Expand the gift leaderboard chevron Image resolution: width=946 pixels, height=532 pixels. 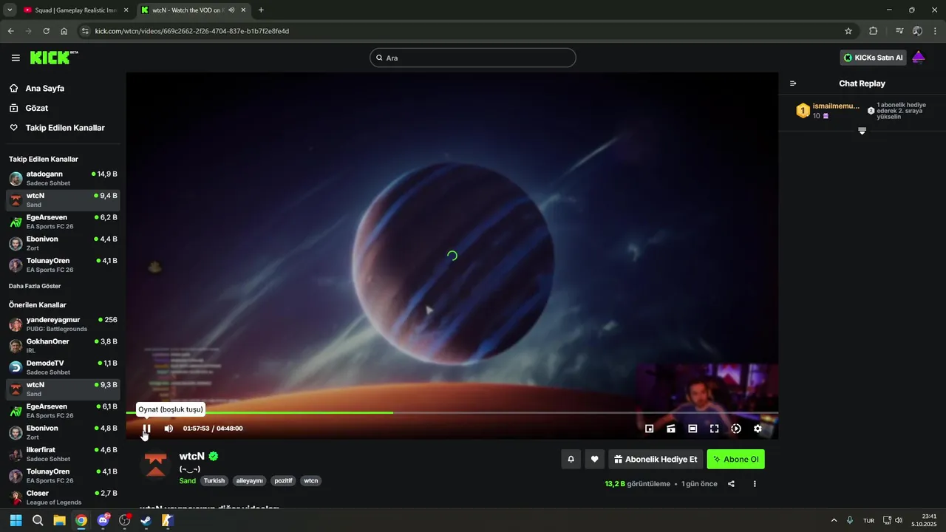[862, 131]
